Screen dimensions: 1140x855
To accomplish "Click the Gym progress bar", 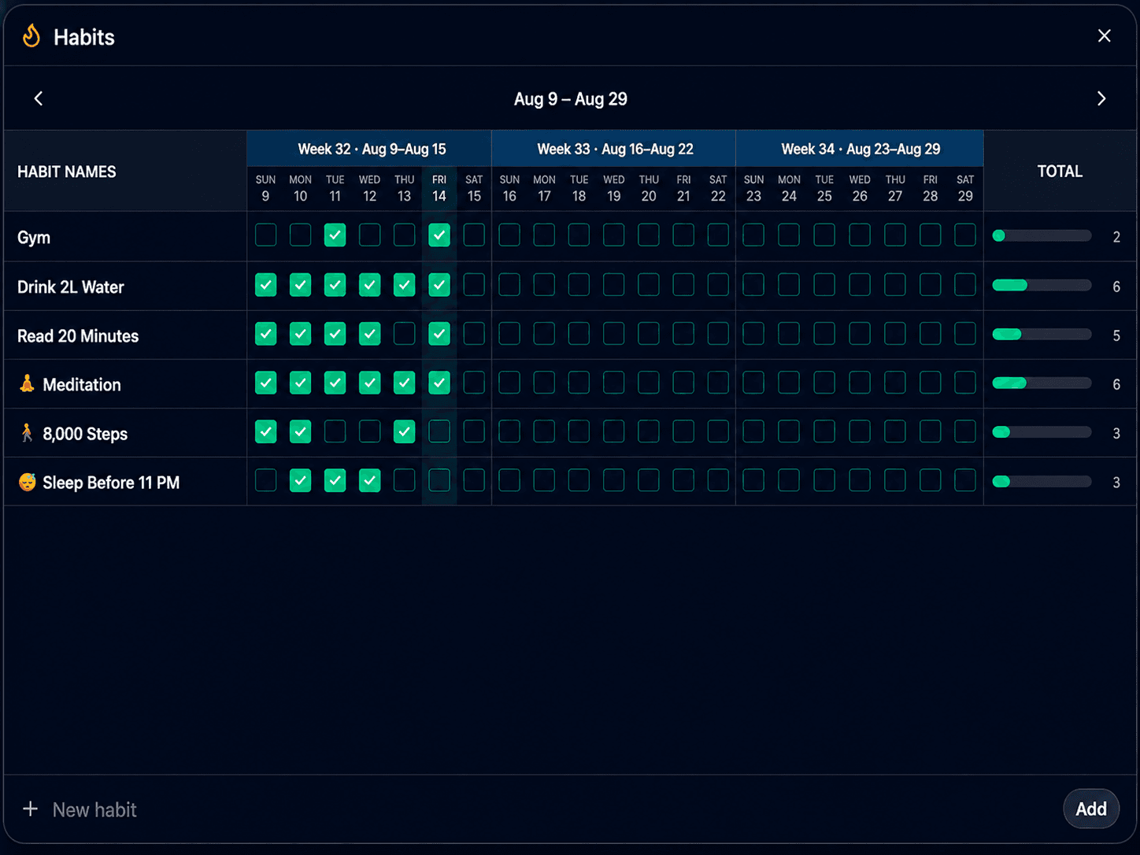I will (1042, 236).
